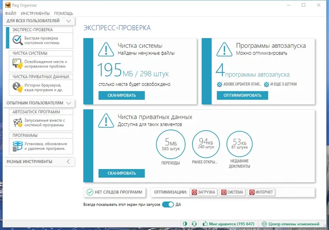Screen dimensions: 329x230
Task: Minimize the Reg Organizer window
Action: point(289,5)
